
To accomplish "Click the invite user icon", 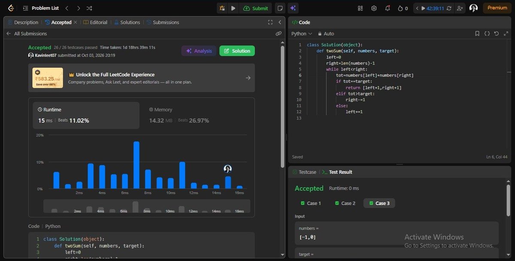I will [x=460, y=8].
